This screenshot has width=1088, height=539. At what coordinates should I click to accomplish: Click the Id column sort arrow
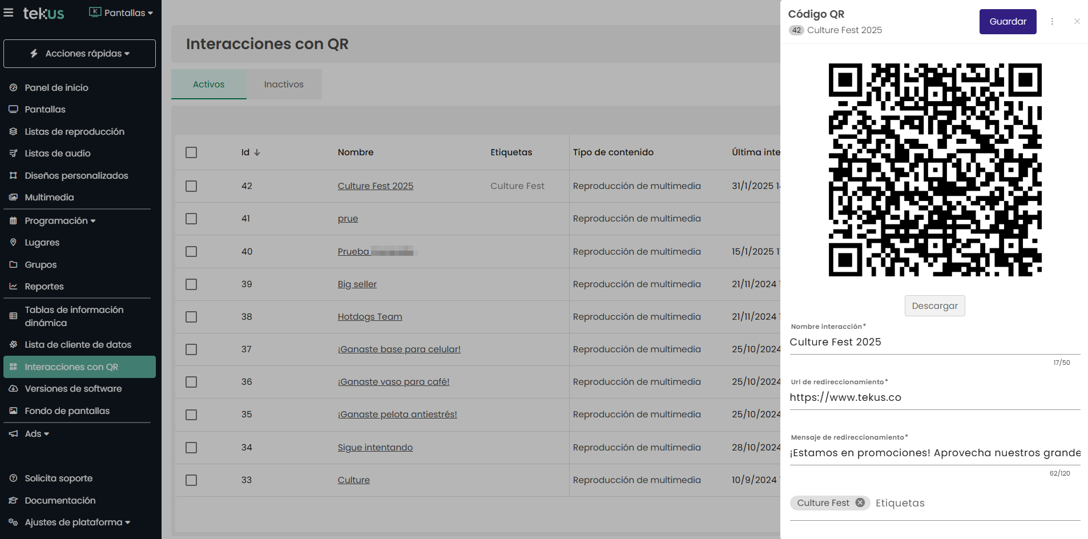257,152
